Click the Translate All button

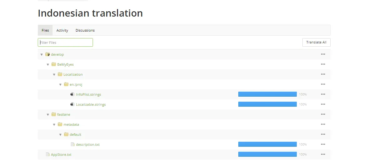(316, 42)
